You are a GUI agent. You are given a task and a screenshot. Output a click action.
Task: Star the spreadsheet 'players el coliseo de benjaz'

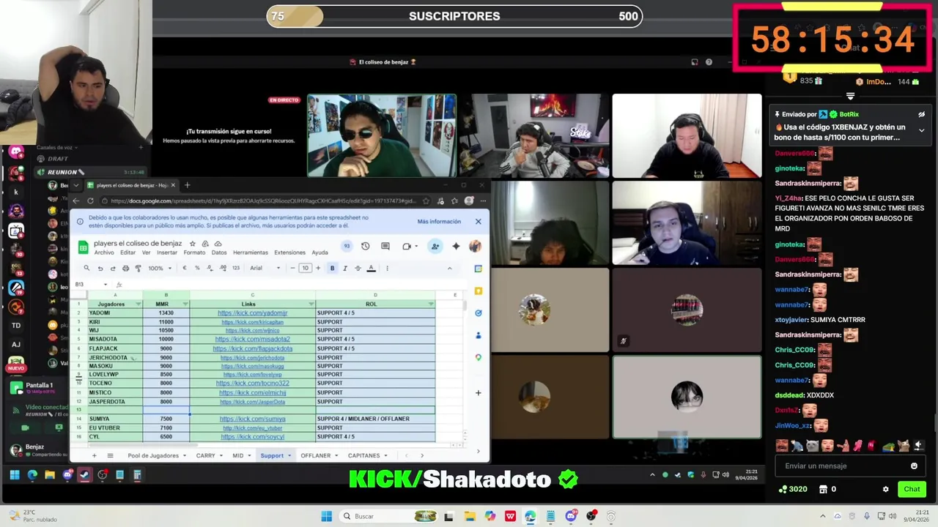pos(193,244)
